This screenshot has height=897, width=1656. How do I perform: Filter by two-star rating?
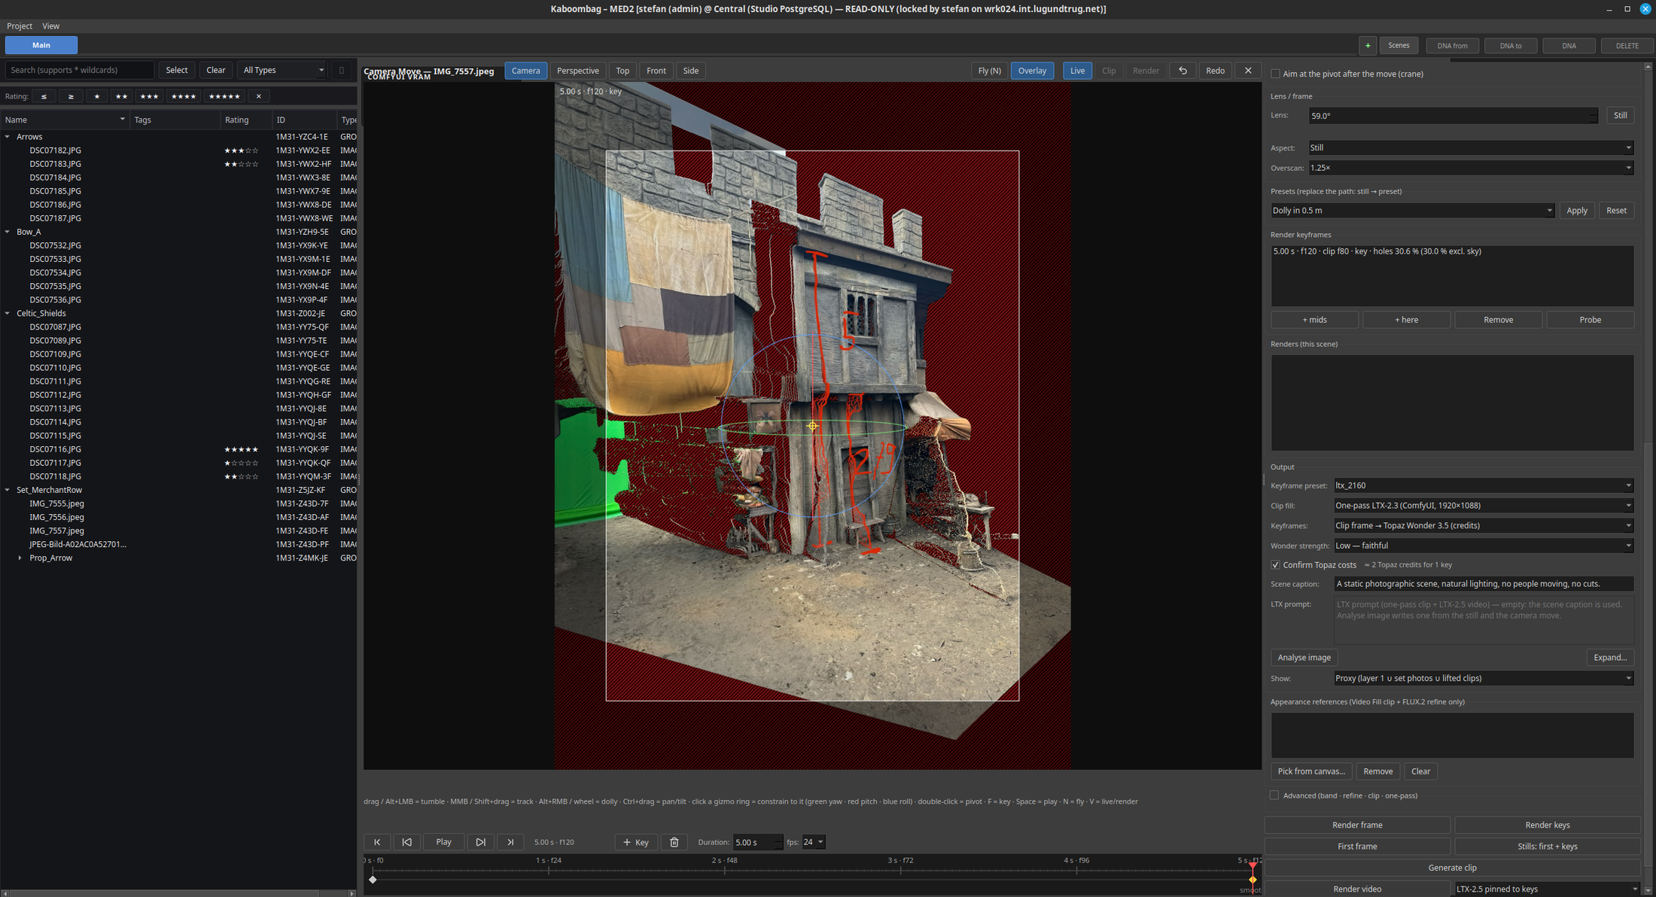tap(121, 96)
